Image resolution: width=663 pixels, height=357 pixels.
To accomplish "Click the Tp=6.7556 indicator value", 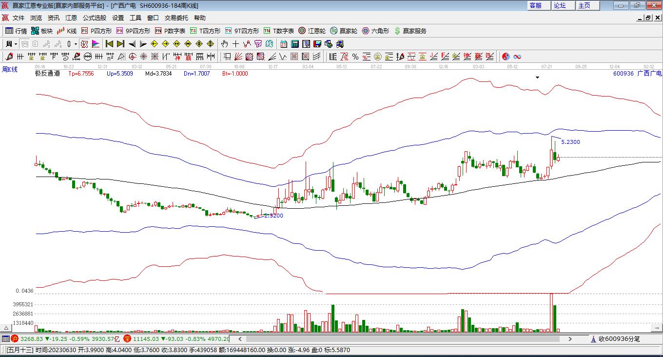I will pyautogui.click(x=81, y=74).
